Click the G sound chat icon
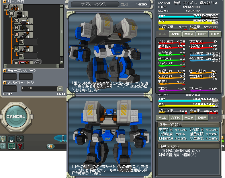The height and width of the screenshot is (178, 225). coord(51,146)
